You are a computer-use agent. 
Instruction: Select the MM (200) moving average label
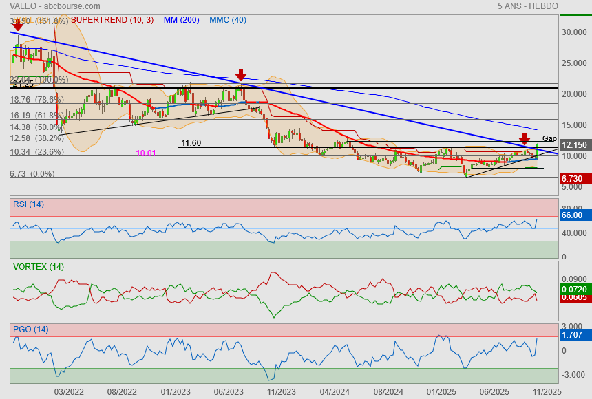click(x=181, y=20)
